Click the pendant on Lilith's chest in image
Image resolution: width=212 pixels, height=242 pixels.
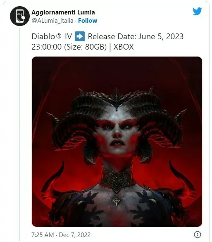coord(117,201)
